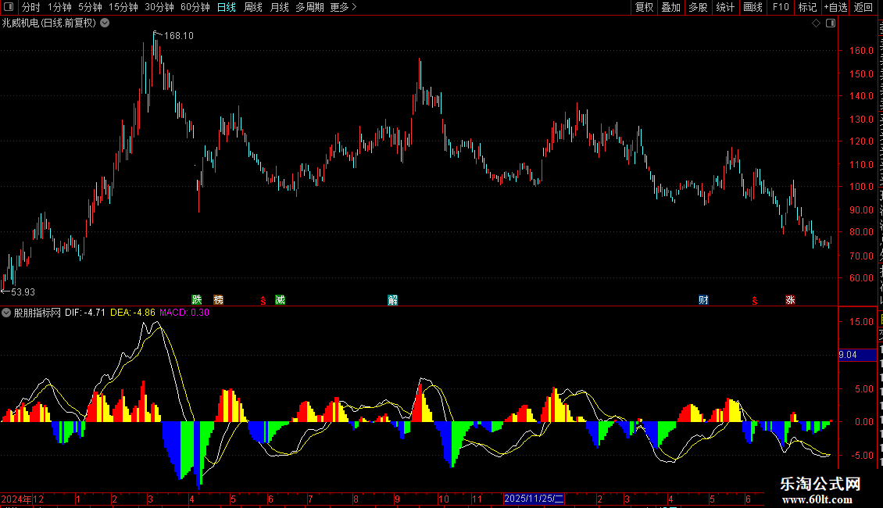Image resolution: width=883 pixels, height=508 pixels.
Task: Select the 1分钟 period
Action: [x=59, y=7]
